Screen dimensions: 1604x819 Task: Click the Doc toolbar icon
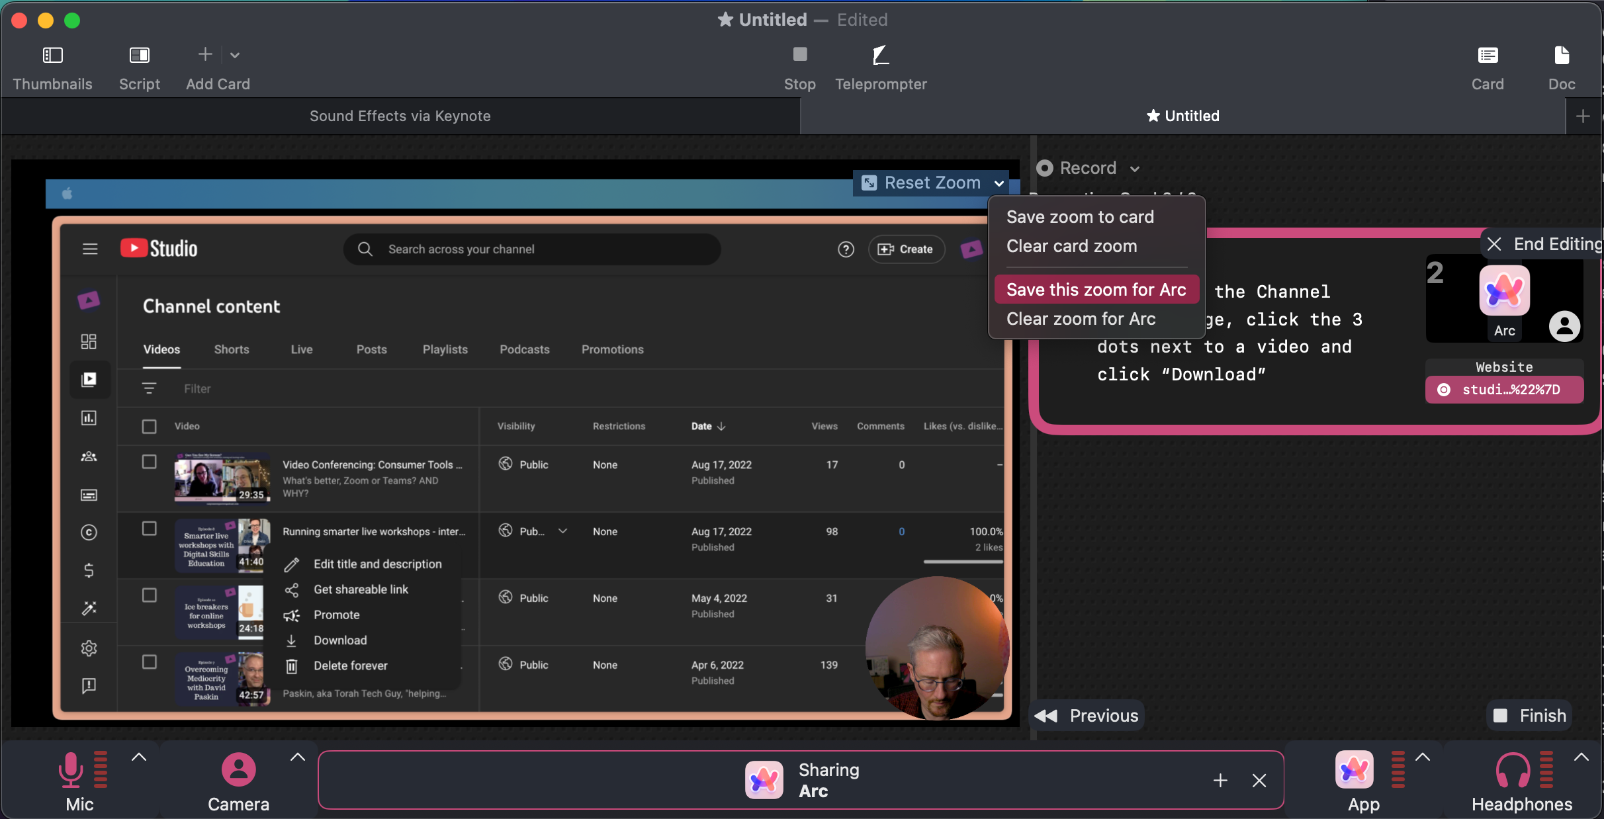coord(1561,55)
